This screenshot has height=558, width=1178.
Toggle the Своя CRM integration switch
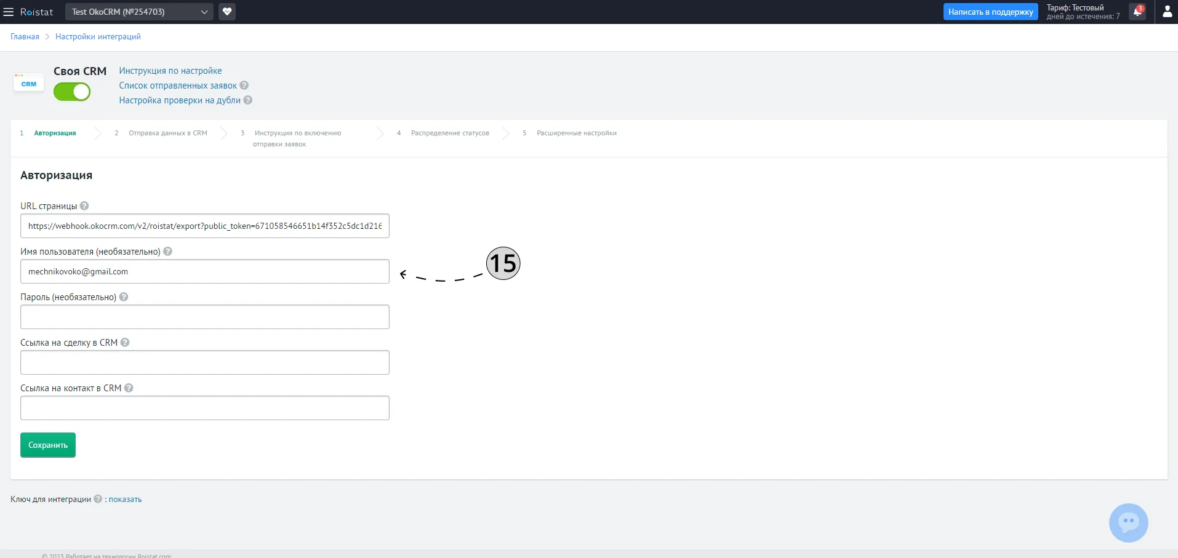(72, 92)
